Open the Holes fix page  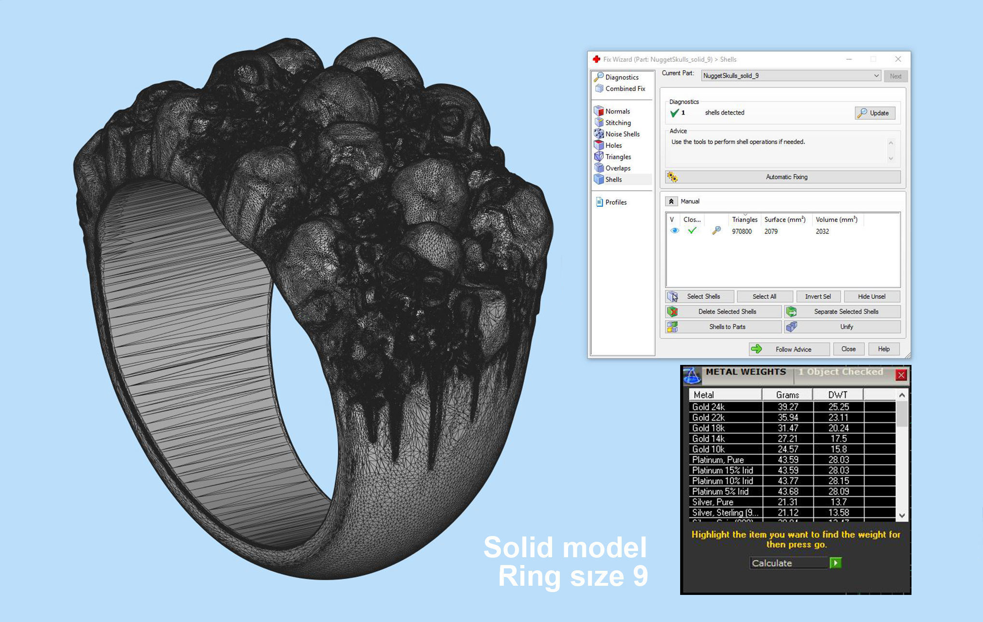[x=613, y=145]
